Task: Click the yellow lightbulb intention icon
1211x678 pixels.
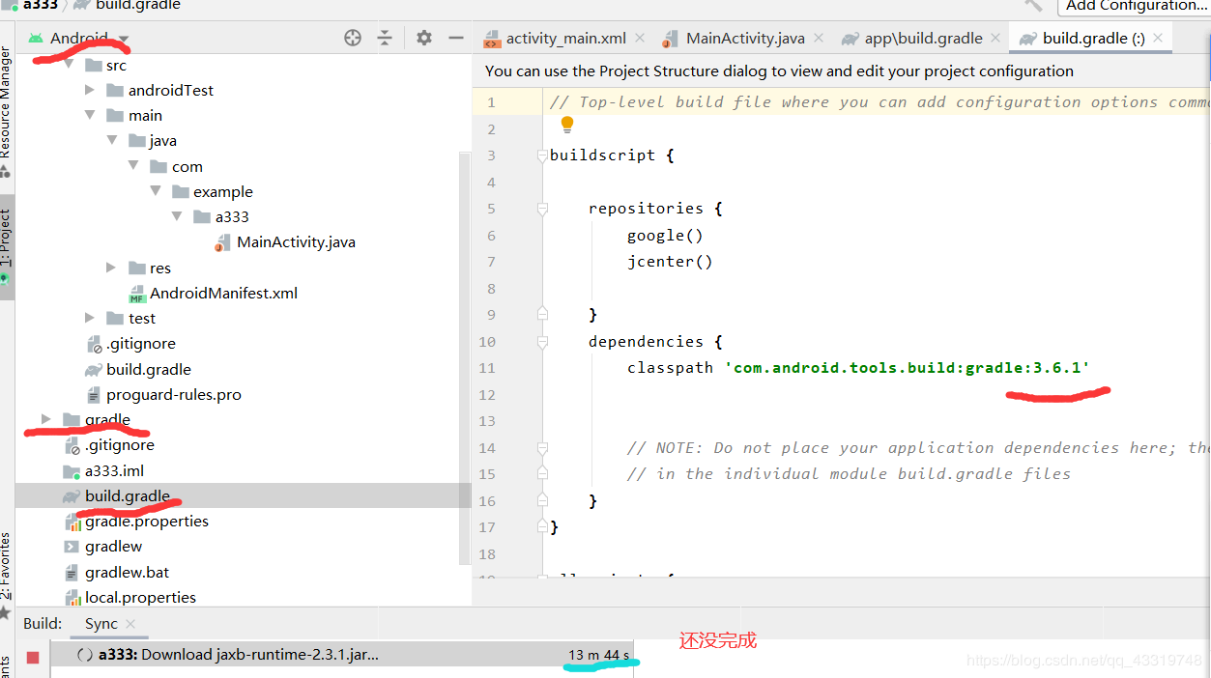Action: point(567,125)
